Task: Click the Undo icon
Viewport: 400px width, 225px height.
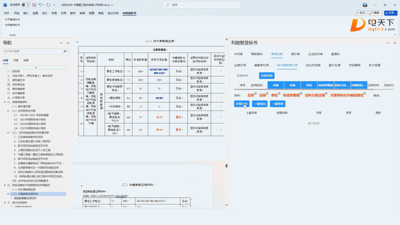Action: 40,5
